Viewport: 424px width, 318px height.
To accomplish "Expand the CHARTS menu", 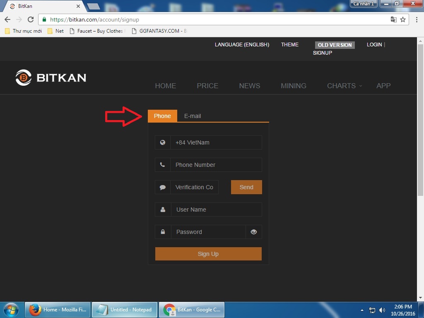I will point(344,86).
